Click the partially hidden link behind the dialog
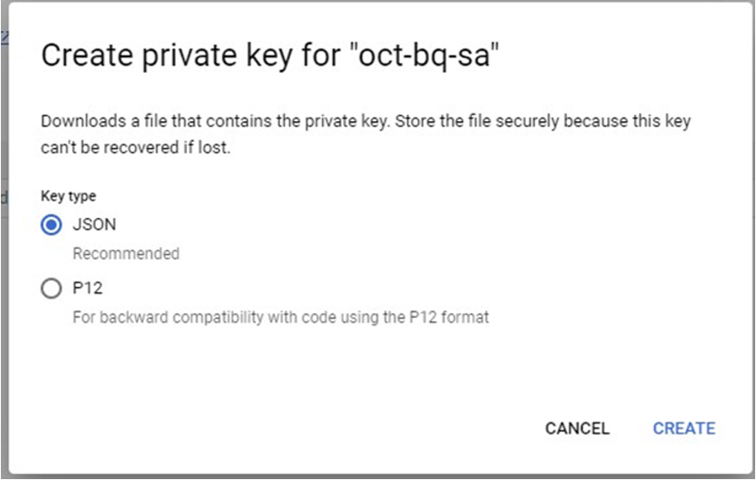 (x=3, y=36)
